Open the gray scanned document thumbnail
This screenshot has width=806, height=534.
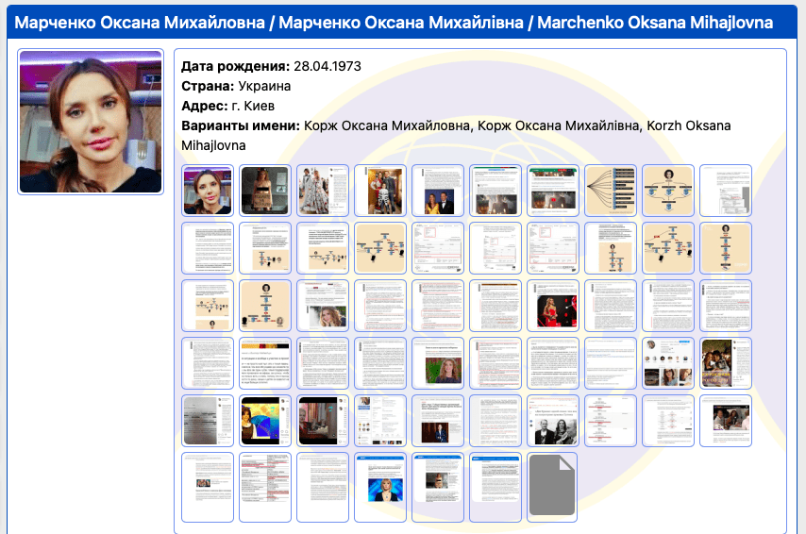point(208,420)
